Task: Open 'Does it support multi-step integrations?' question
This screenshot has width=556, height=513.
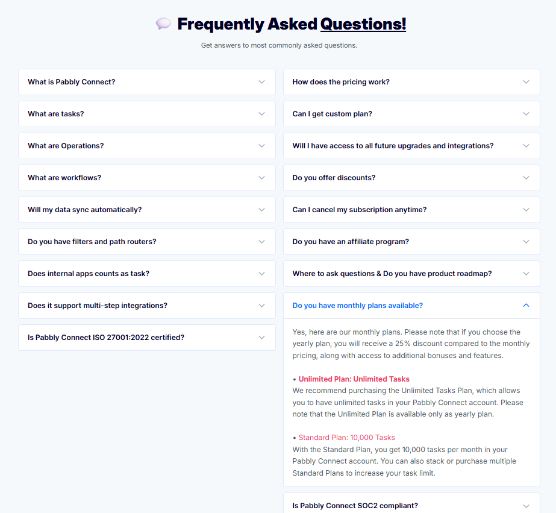Action: click(x=147, y=306)
